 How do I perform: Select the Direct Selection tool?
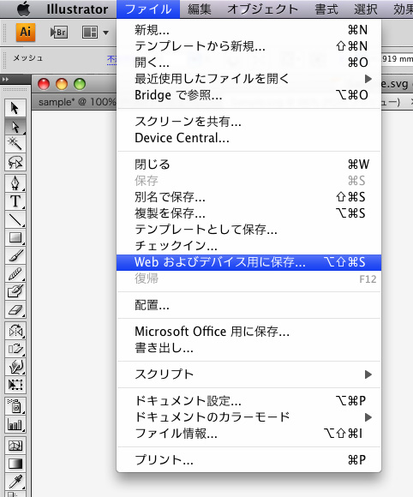click(15, 126)
